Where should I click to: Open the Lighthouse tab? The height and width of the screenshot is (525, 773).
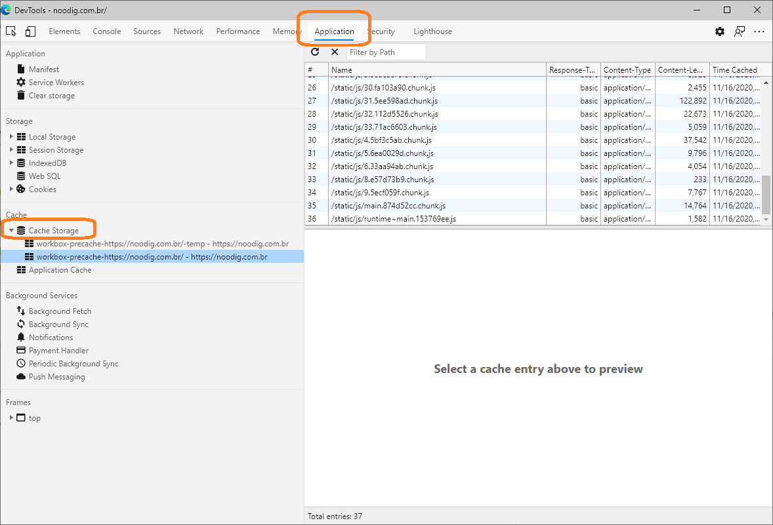433,31
